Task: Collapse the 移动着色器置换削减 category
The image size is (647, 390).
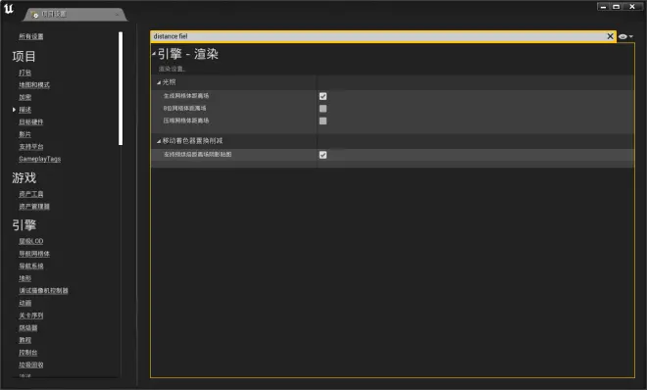Action: pyautogui.click(x=159, y=141)
